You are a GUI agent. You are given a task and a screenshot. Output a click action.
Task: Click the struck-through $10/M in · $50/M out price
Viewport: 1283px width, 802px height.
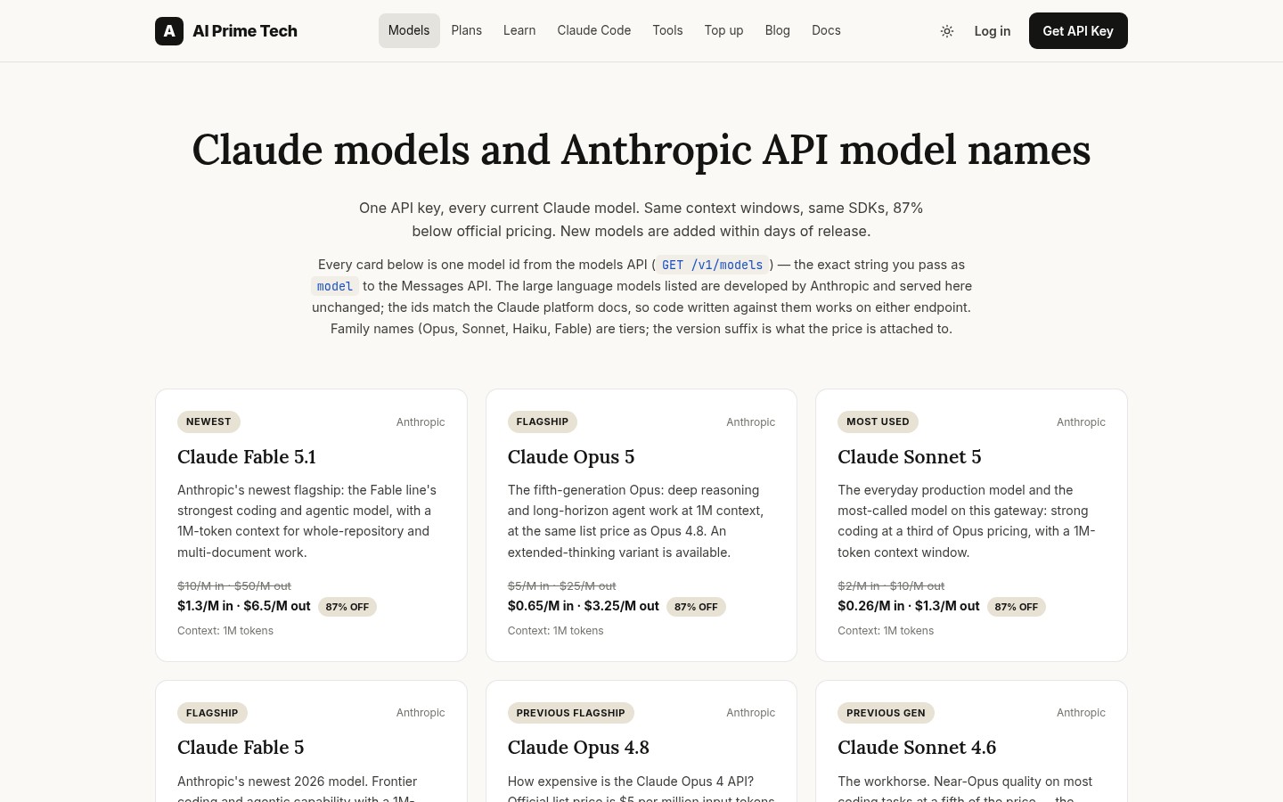click(x=234, y=585)
